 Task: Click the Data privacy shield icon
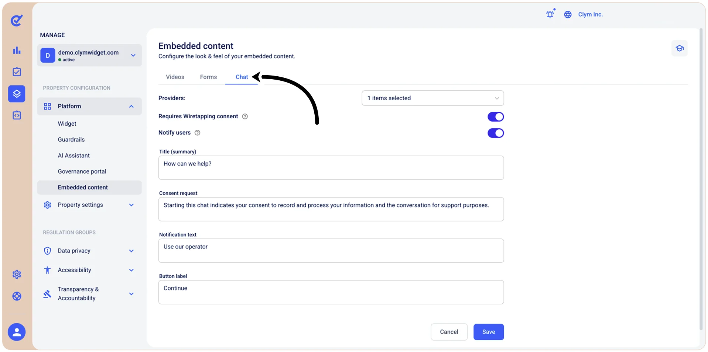tap(48, 251)
